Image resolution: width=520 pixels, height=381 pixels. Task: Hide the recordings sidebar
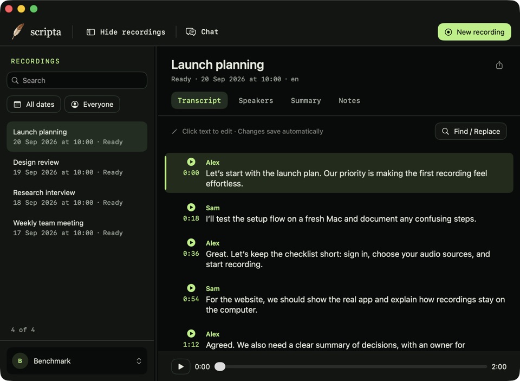pos(126,32)
